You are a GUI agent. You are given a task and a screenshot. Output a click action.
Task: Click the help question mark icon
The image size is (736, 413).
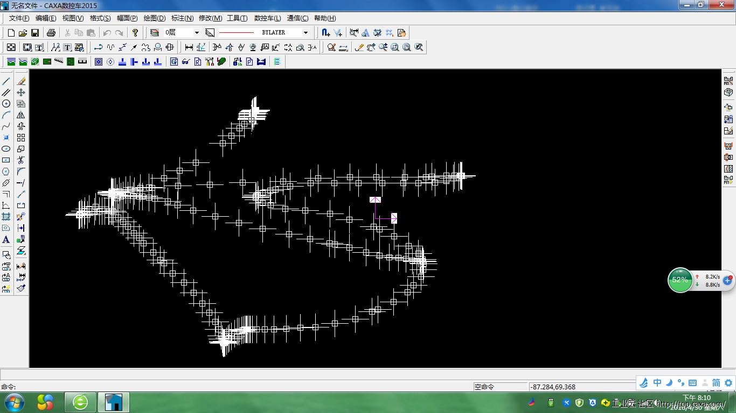(135, 33)
